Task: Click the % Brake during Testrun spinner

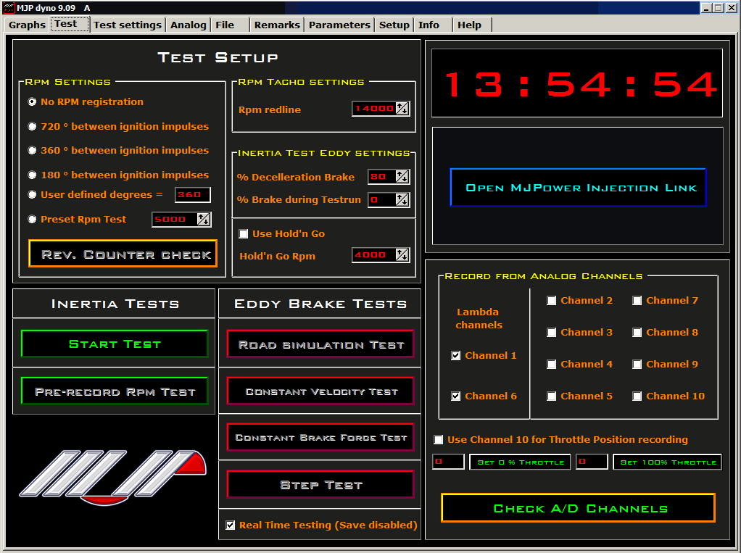Action: [x=402, y=199]
